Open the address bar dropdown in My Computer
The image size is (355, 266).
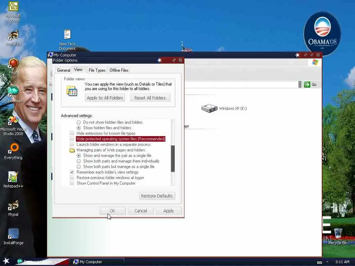[x=300, y=85]
